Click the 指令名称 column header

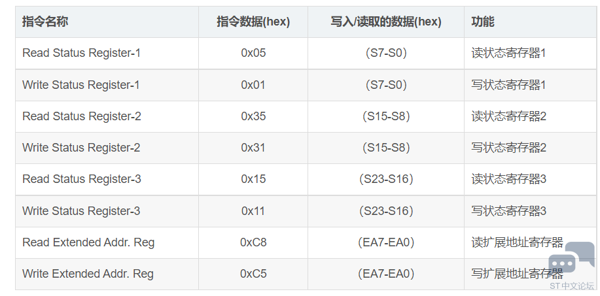tap(45, 22)
